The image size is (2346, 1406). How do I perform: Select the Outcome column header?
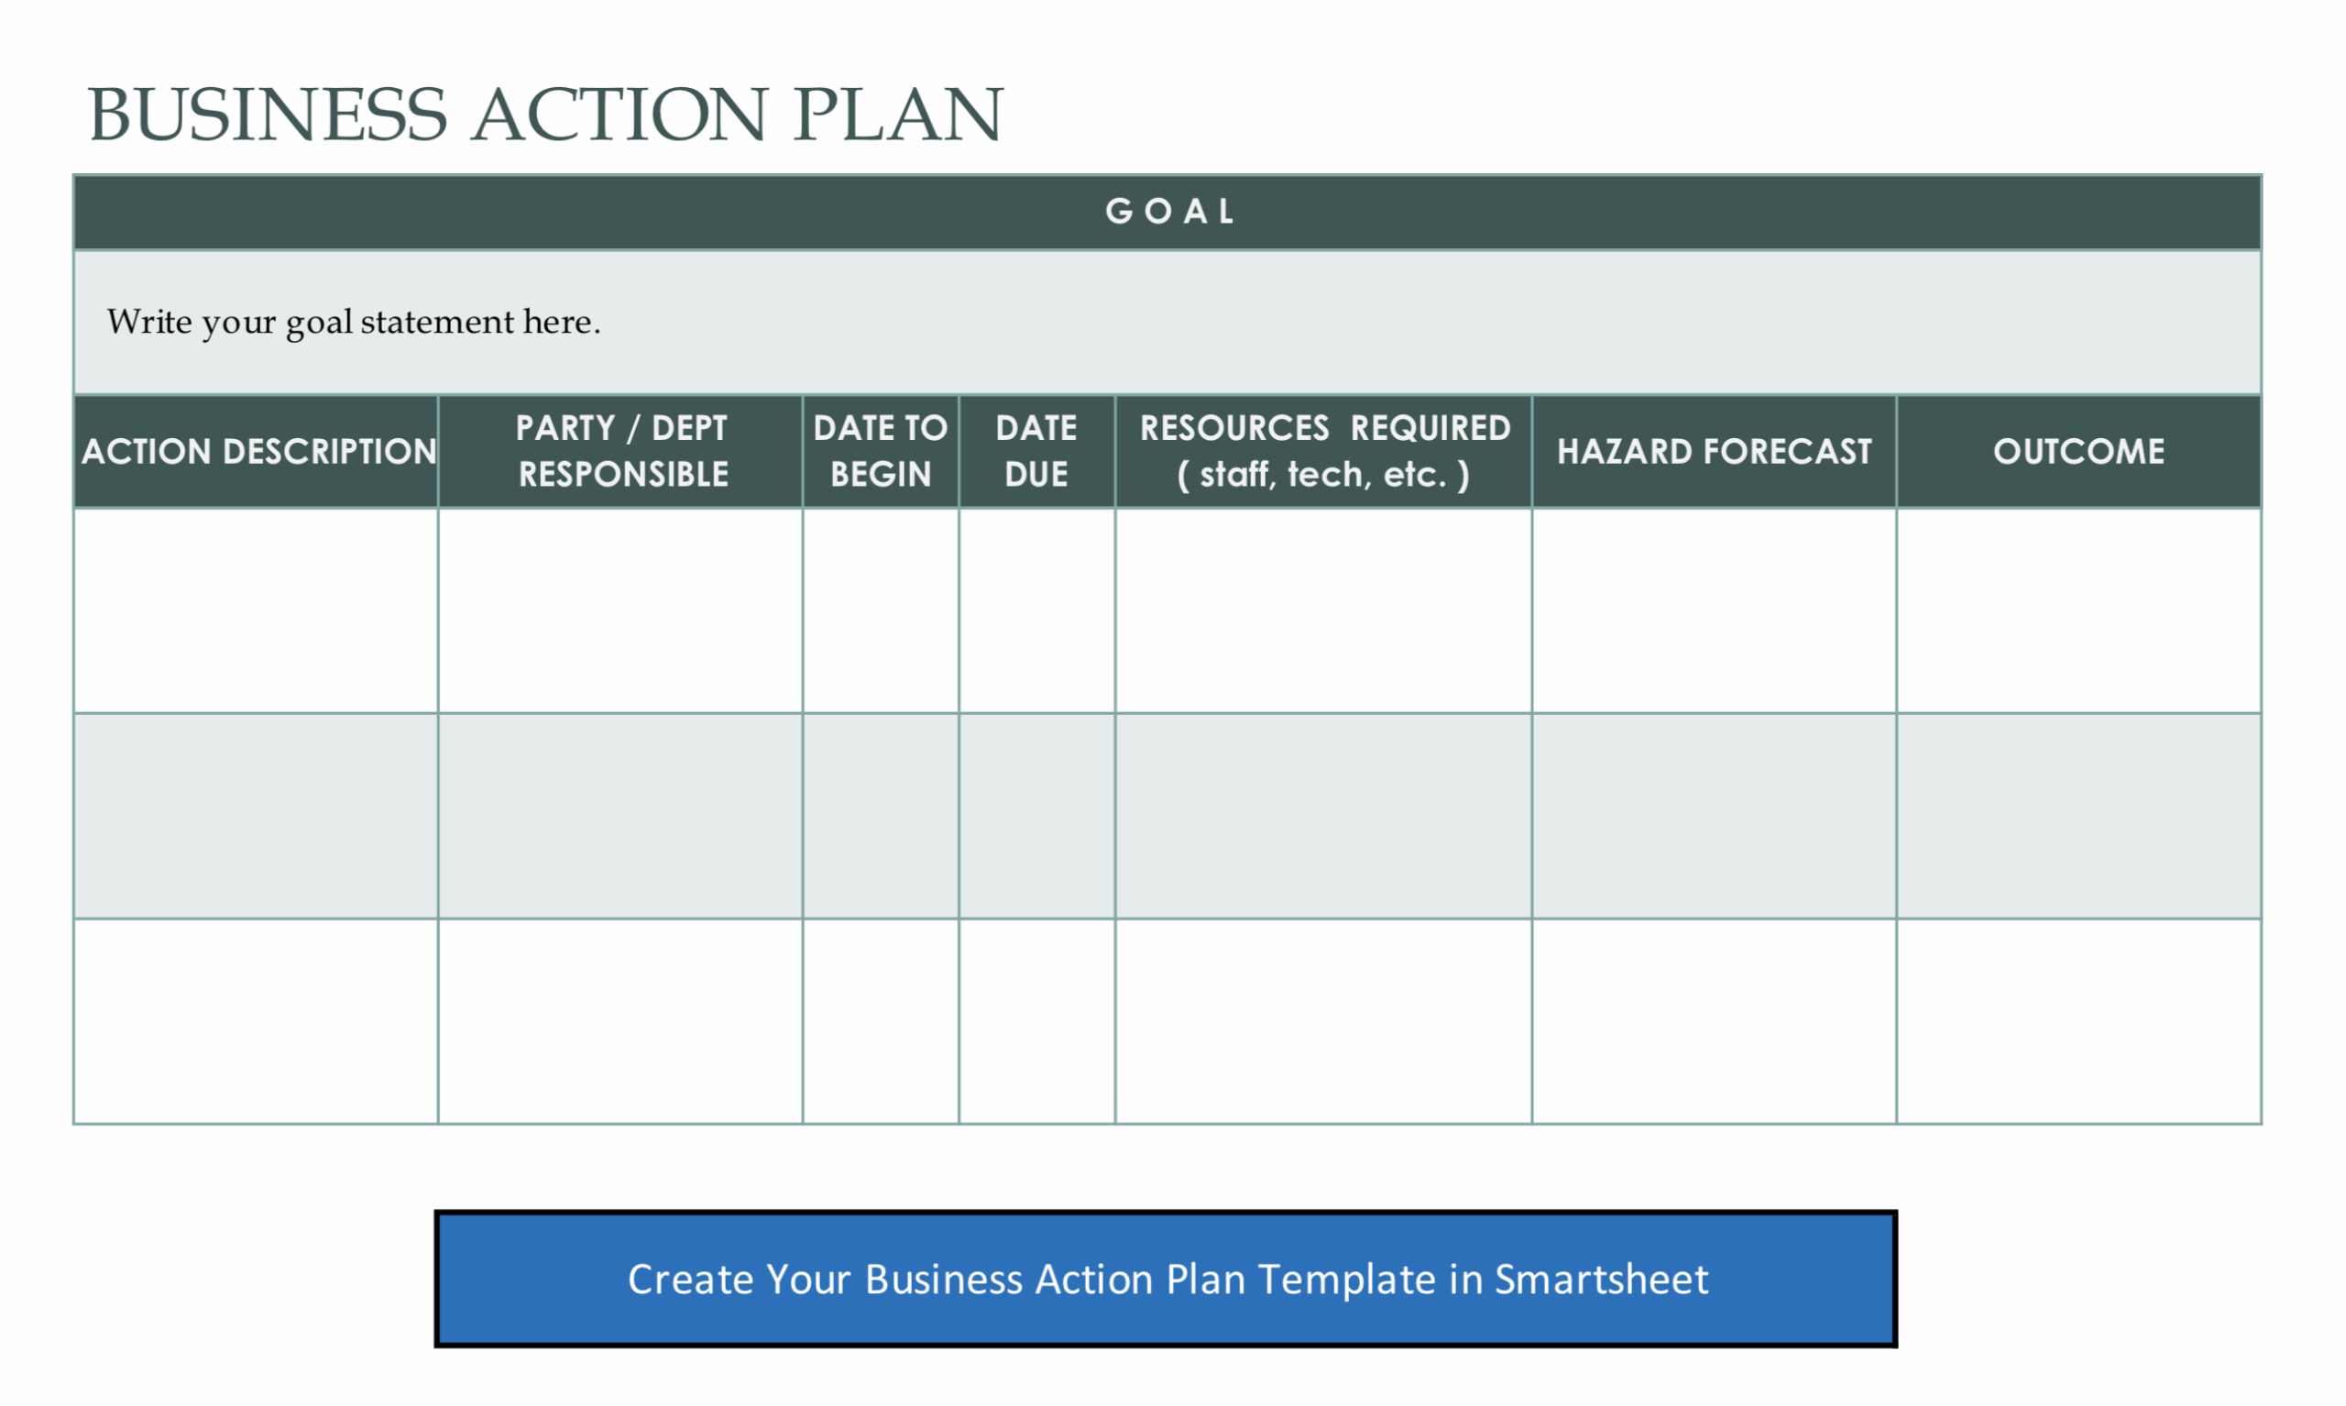click(2079, 452)
